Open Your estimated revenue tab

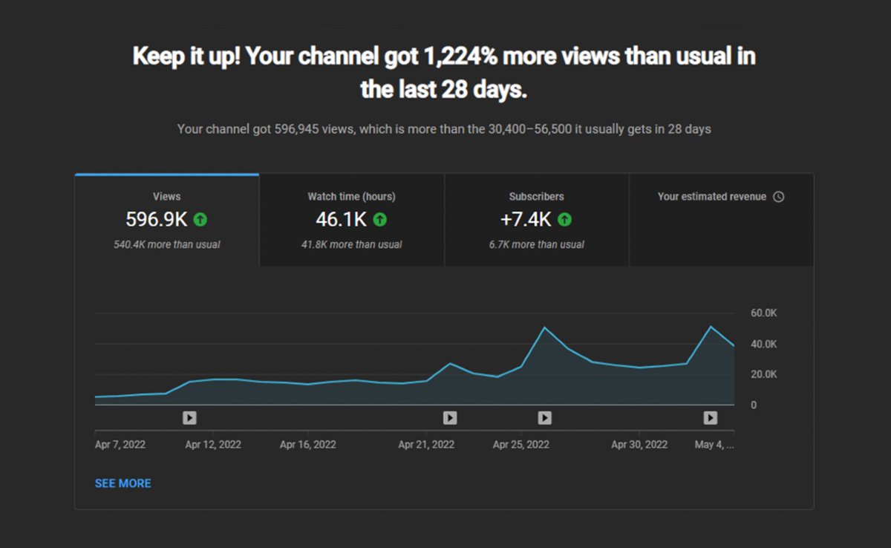click(x=721, y=220)
